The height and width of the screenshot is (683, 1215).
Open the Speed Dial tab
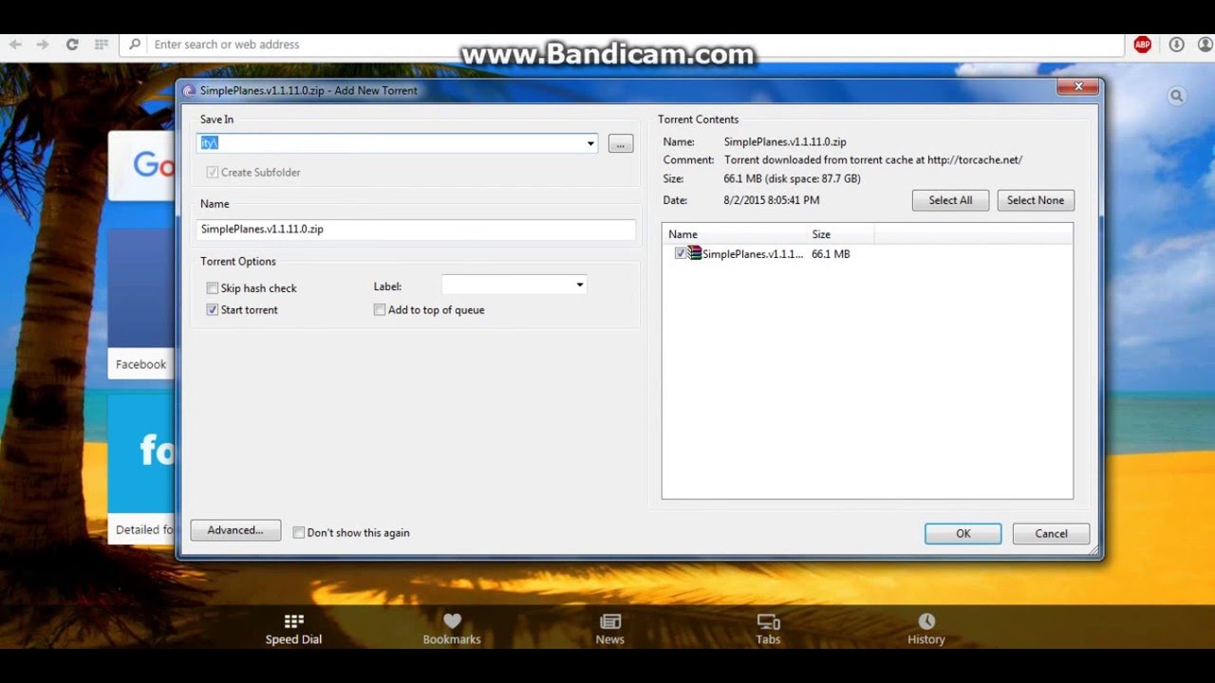click(293, 629)
